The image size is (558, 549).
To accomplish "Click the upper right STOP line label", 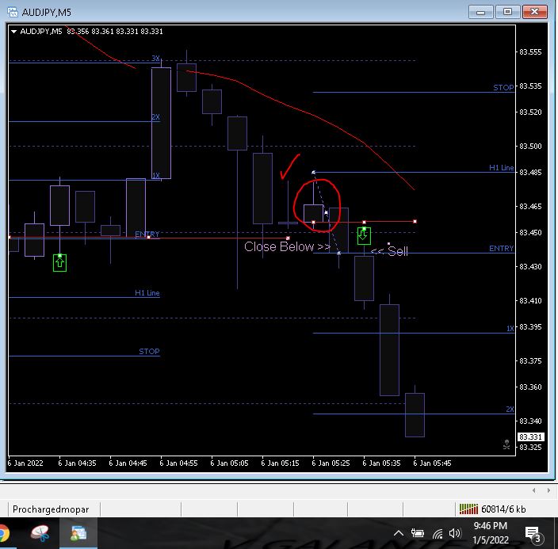I will 503,87.
